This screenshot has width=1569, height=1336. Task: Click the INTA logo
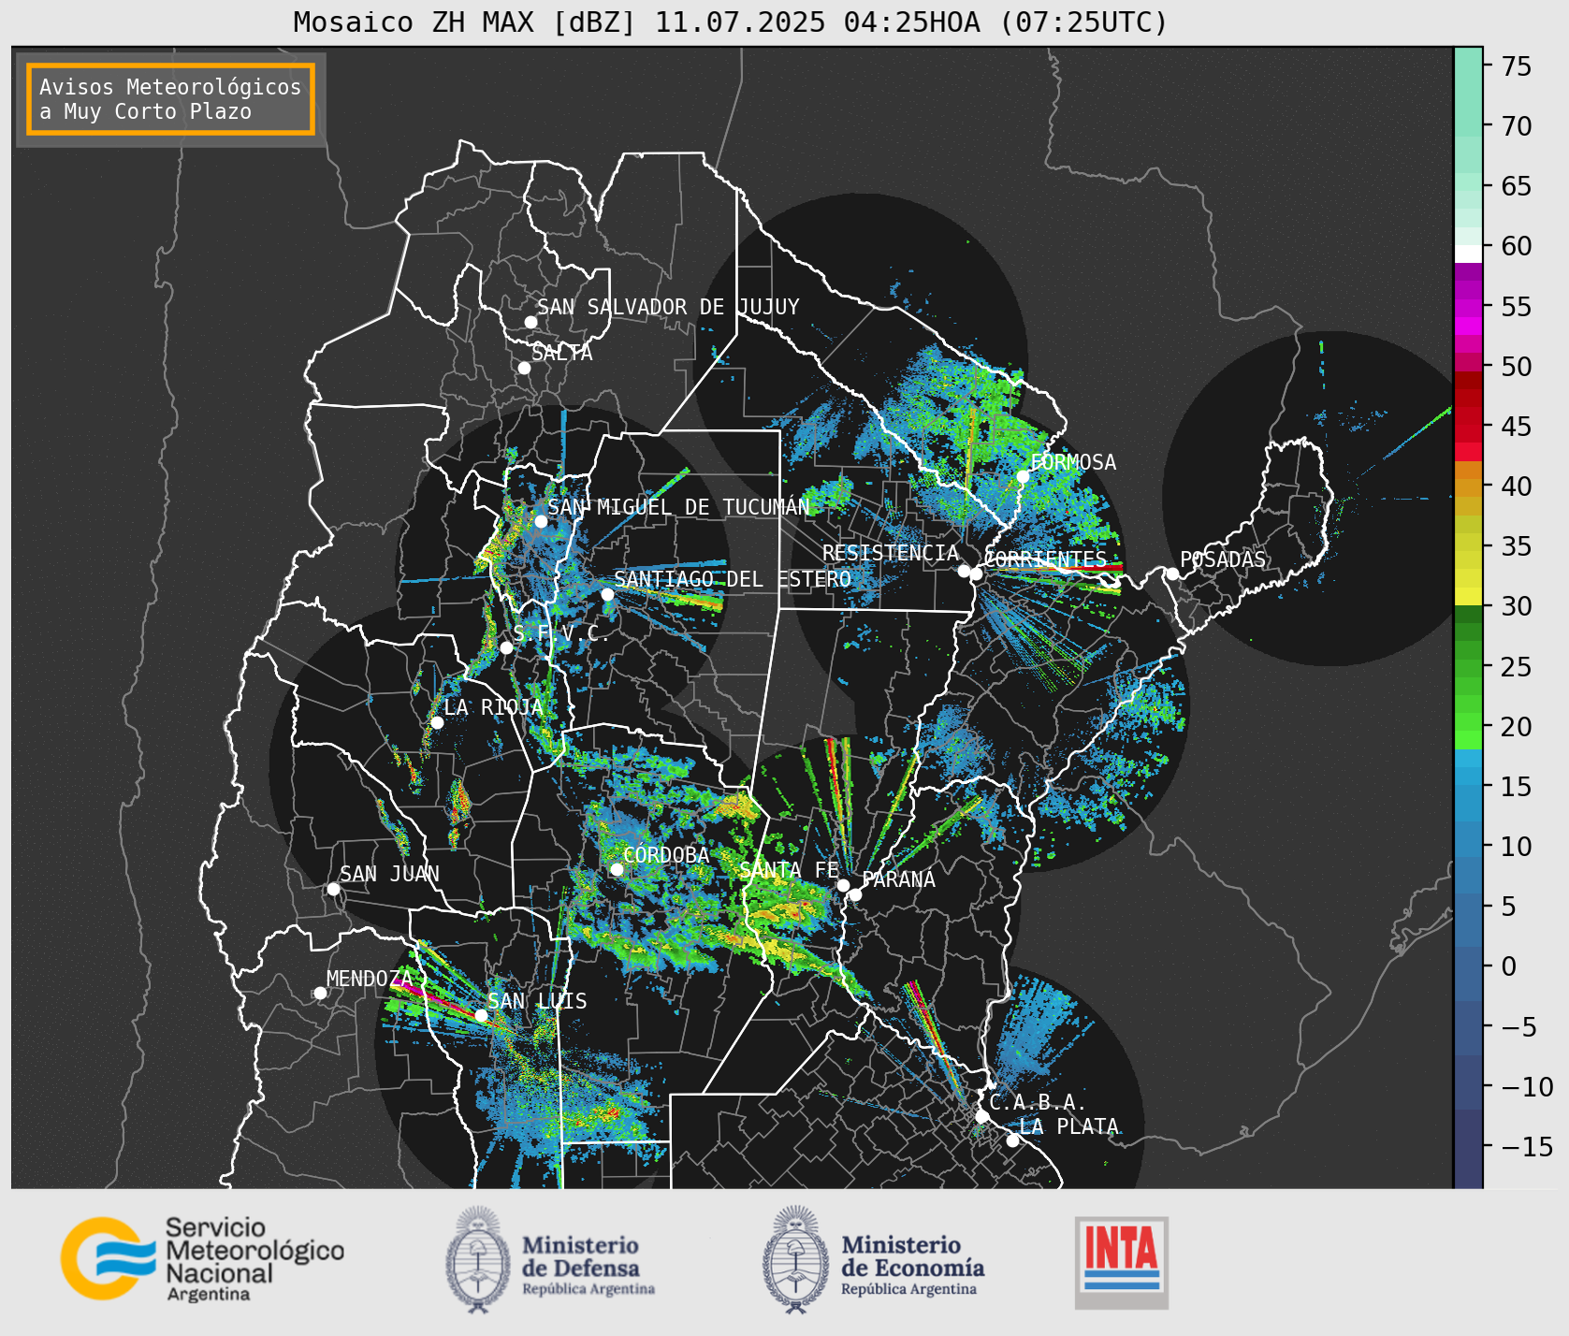pos(1121,1262)
